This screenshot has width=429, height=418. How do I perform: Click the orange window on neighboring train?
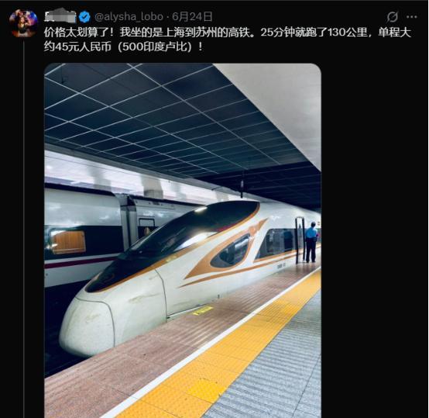(68, 242)
